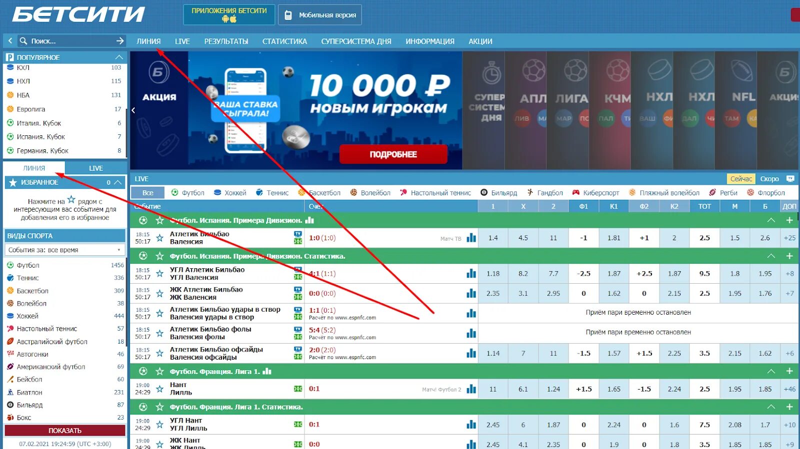800x449 pixels.
Task: Star the Испания. Примера Дивизион league header
Action: [159, 220]
